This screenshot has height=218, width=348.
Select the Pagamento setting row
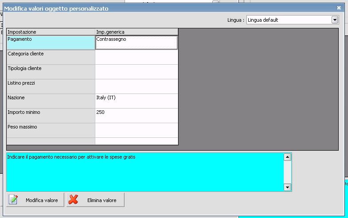click(x=51, y=43)
